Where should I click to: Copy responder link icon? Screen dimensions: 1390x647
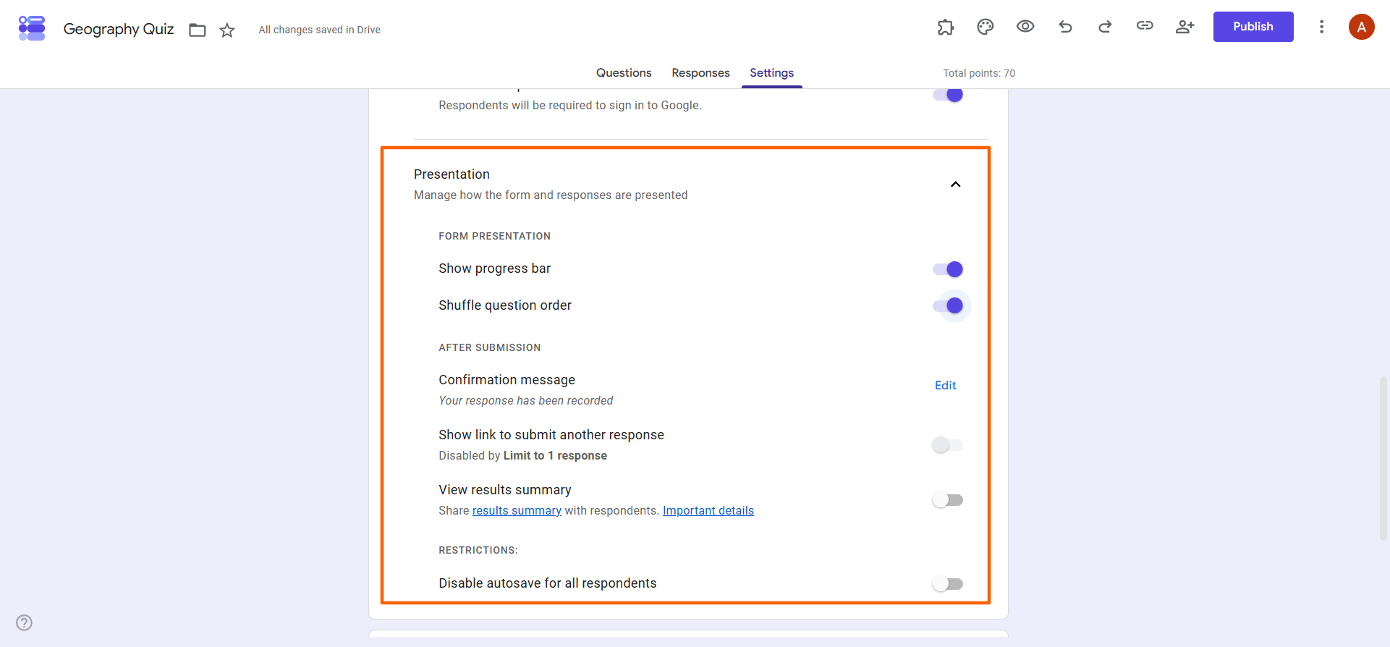tap(1145, 26)
